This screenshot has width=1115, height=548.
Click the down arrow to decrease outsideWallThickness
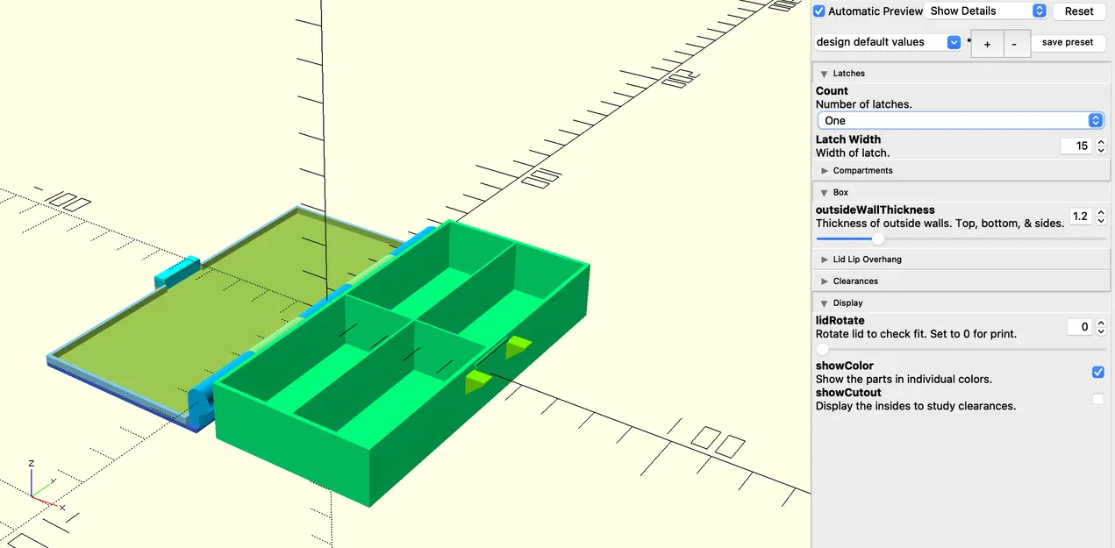pyautogui.click(x=1101, y=220)
